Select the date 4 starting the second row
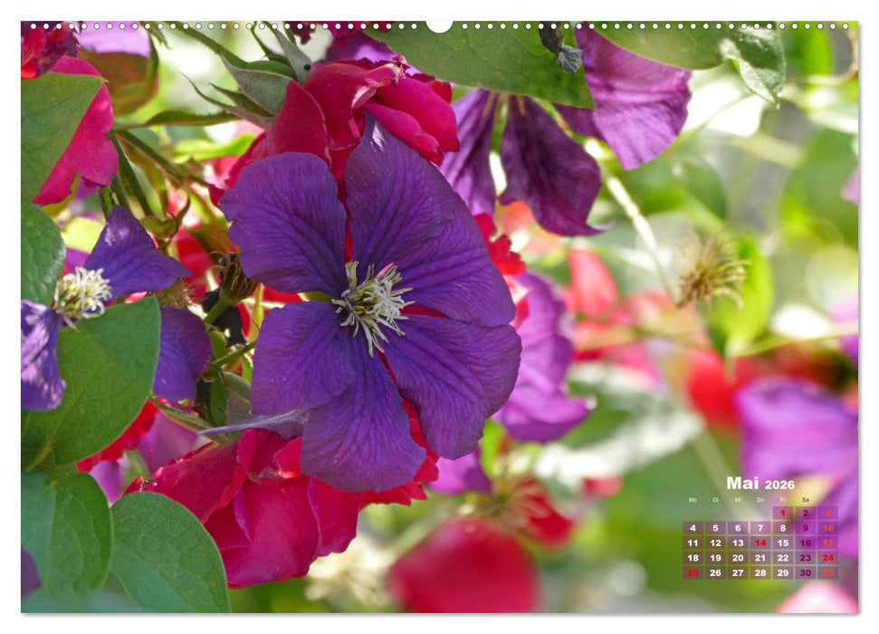879x634 pixels. click(693, 529)
